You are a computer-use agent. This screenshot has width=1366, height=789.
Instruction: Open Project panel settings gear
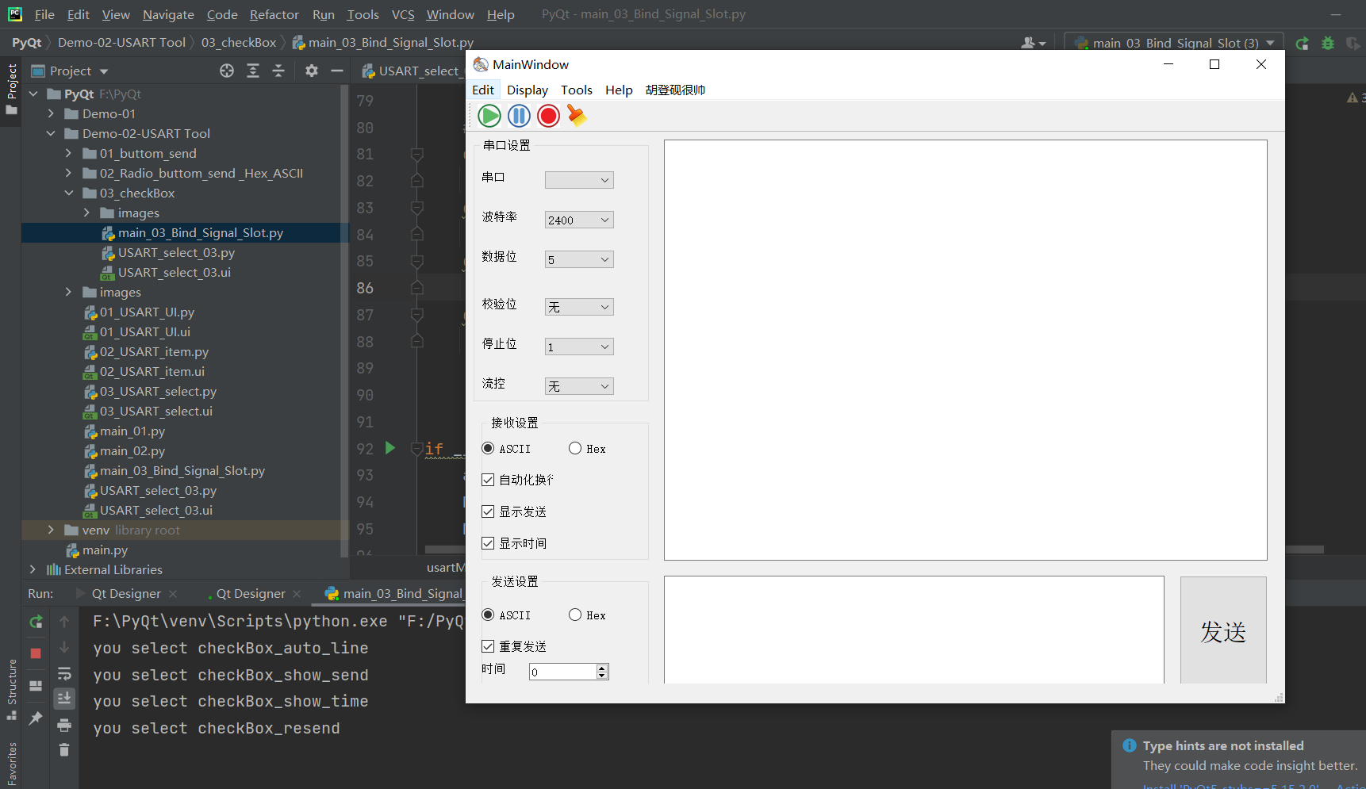tap(312, 71)
